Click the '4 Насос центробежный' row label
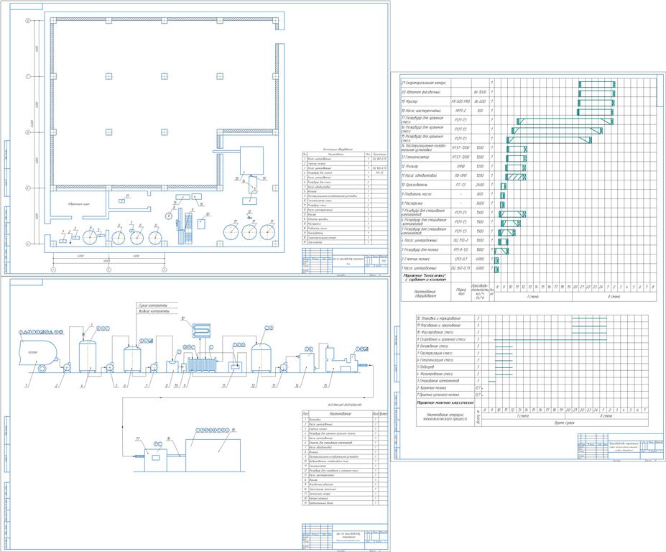The image size is (666, 552). click(420, 241)
